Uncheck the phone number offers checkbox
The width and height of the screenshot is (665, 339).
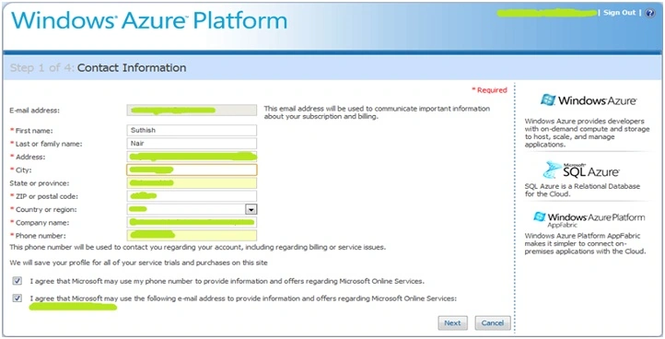[x=17, y=281]
